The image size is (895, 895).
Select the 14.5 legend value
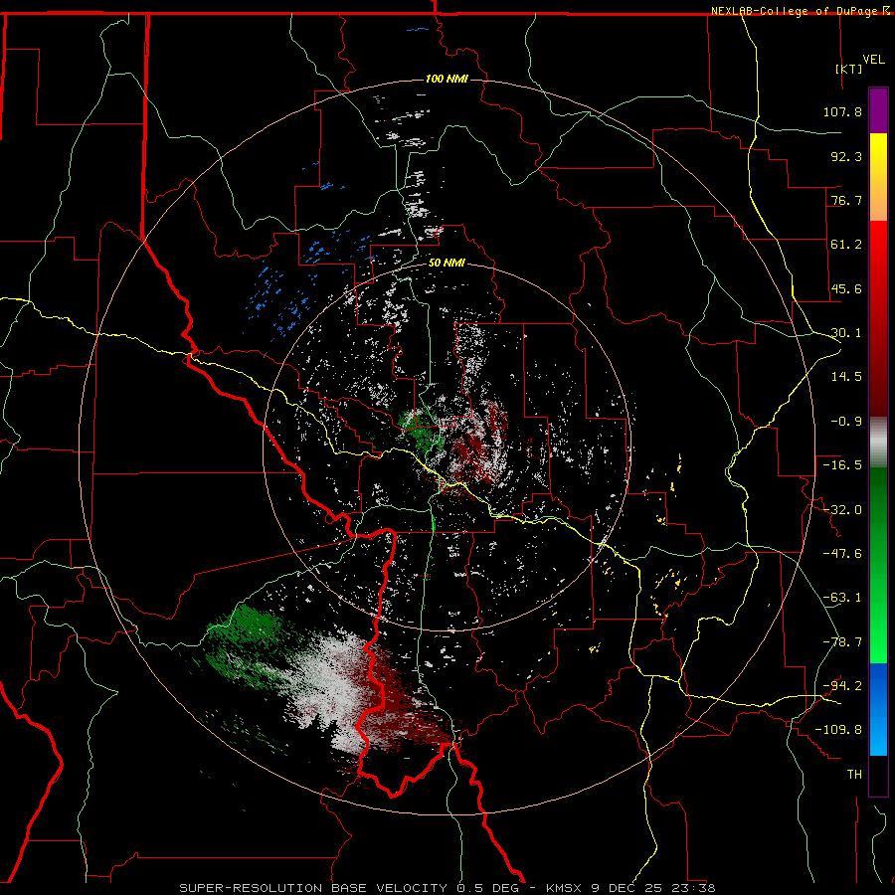pos(846,377)
